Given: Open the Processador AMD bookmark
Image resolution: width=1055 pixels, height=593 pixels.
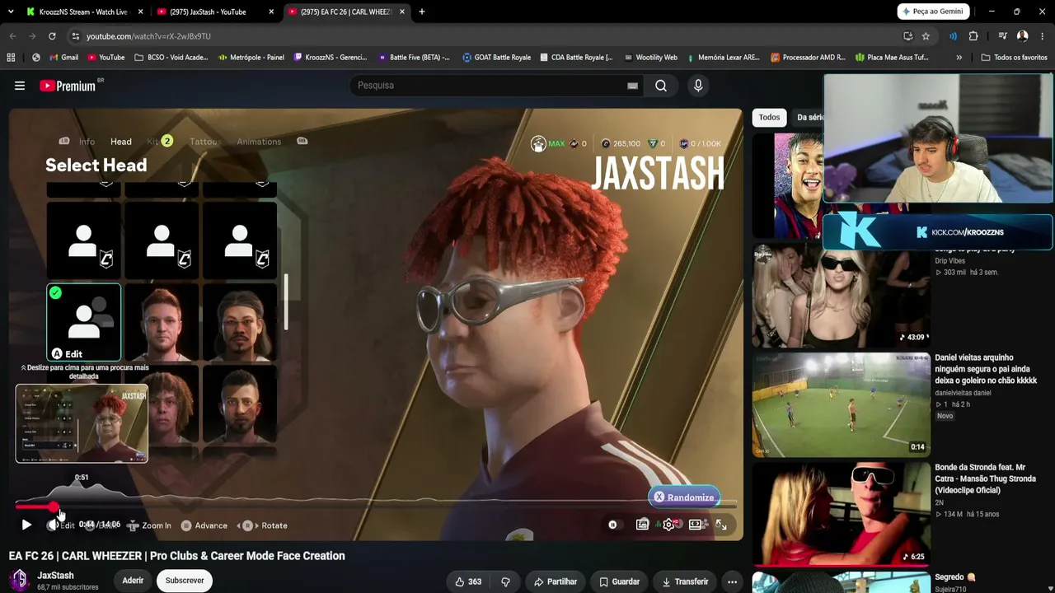Looking at the screenshot, I should (x=808, y=58).
